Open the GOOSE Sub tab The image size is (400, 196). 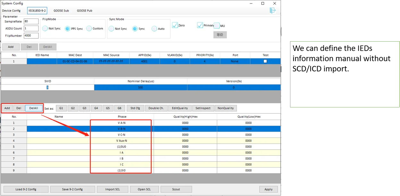(61, 11)
